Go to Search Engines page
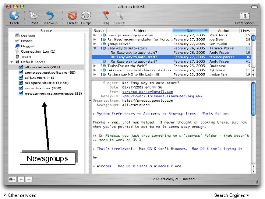The height and width of the screenshot is (199, 265). (232, 195)
